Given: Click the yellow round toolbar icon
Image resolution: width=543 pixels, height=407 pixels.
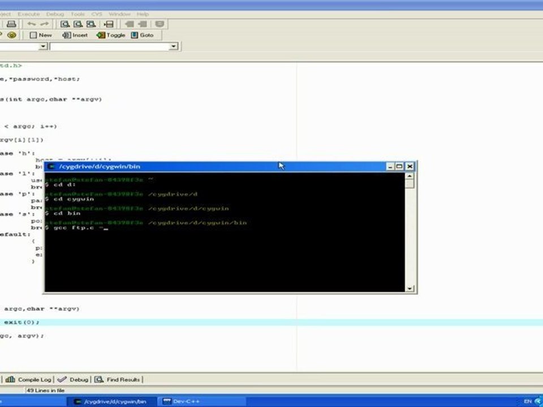Looking at the screenshot, I should tap(12, 35).
